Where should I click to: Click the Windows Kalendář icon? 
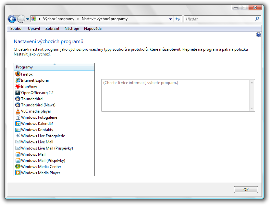[18, 123]
